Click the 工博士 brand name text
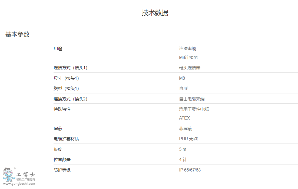The height and width of the screenshot is (189, 298). [26, 174]
